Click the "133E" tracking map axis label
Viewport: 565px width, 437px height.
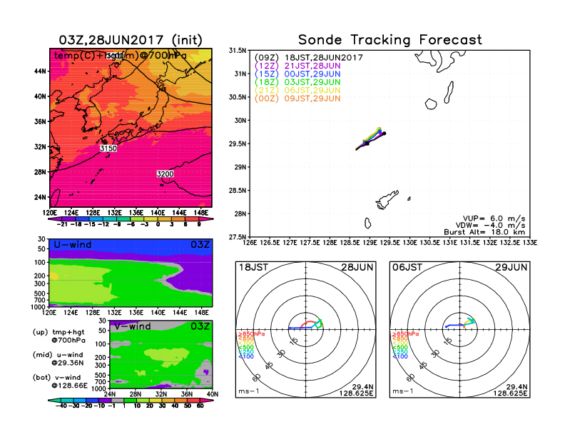point(529,243)
